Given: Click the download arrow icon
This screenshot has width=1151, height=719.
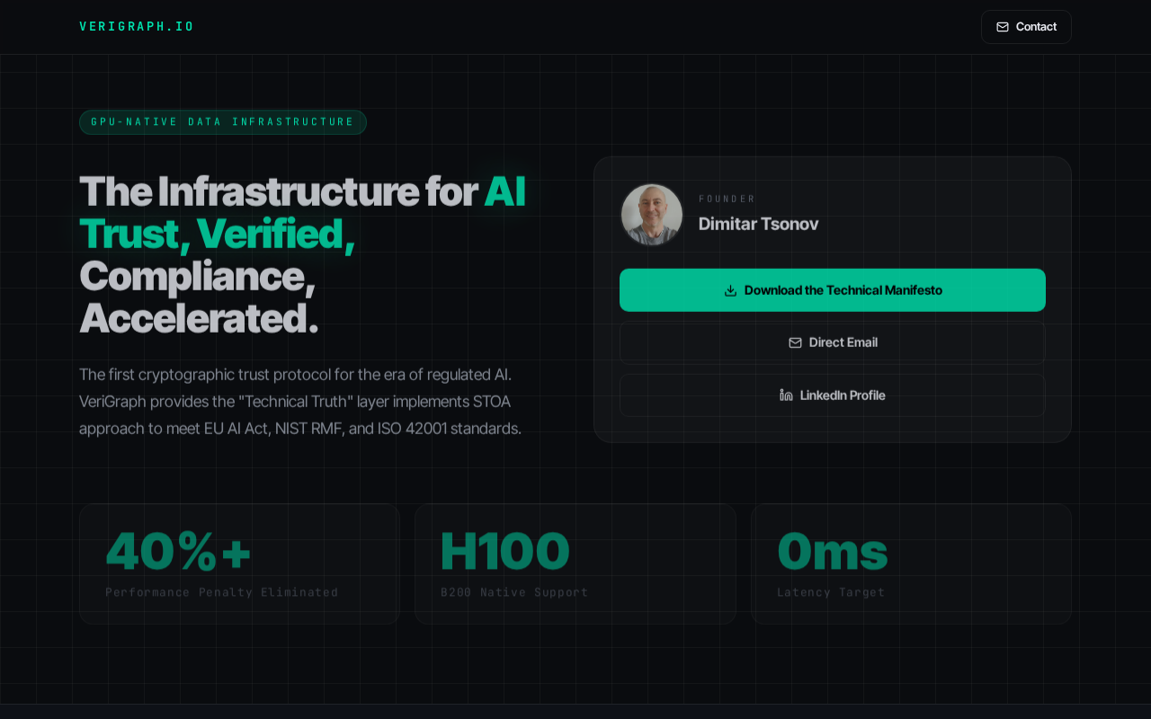Looking at the screenshot, I should pos(730,290).
